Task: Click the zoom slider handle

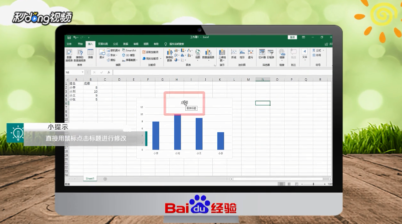Action: 313,184
